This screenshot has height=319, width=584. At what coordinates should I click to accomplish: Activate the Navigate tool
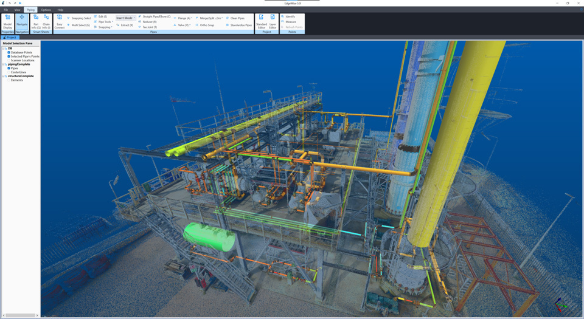click(22, 21)
